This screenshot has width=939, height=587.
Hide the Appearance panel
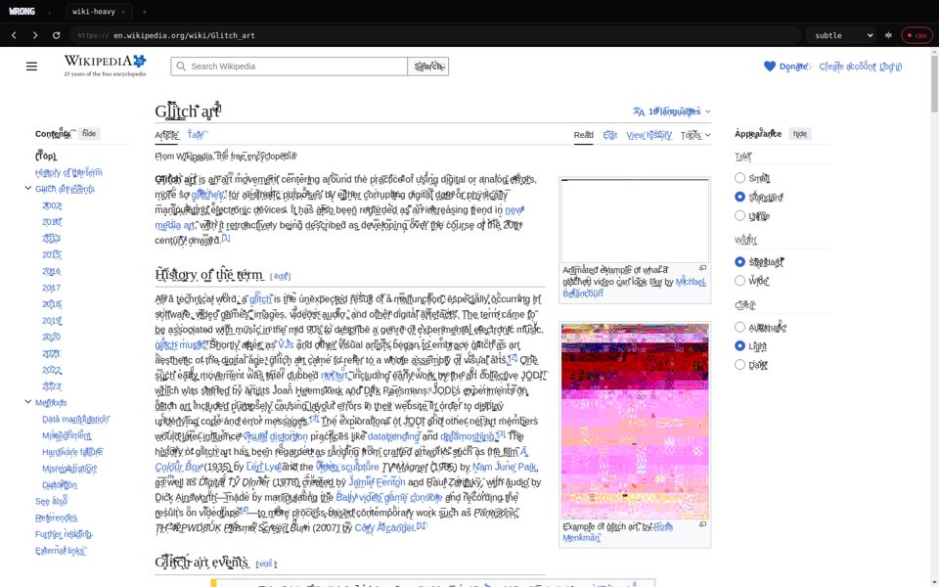[x=800, y=134]
